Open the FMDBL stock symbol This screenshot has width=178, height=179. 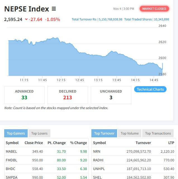[x=11, y=160]
